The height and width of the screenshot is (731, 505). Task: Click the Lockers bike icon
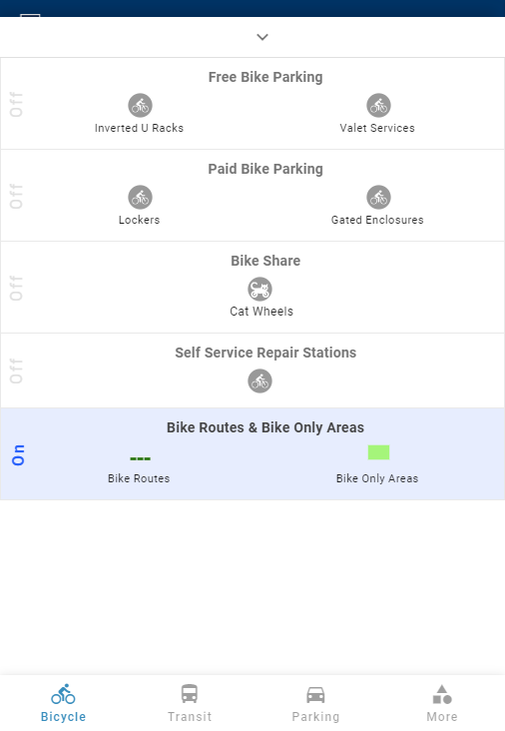point(141,197)
